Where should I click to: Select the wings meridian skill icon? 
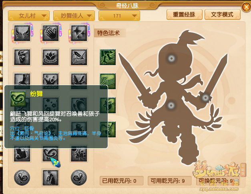(22, 33)
